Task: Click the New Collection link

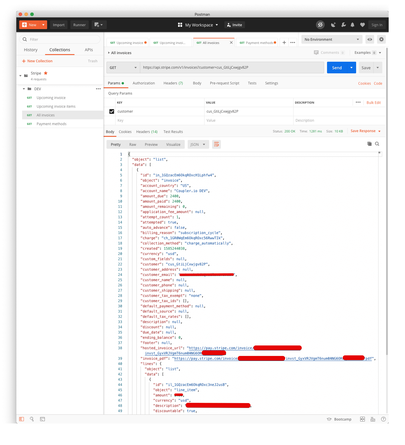Action: (37, 61)
